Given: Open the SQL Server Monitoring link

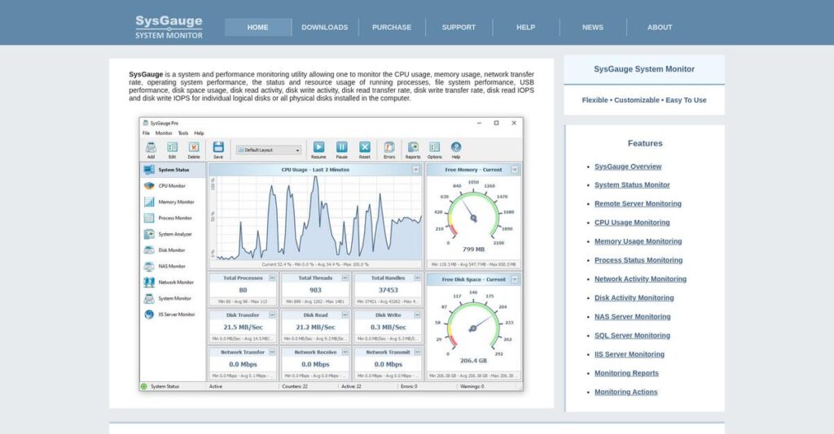Looking at the screenshot, I should (x=632, y=336).
